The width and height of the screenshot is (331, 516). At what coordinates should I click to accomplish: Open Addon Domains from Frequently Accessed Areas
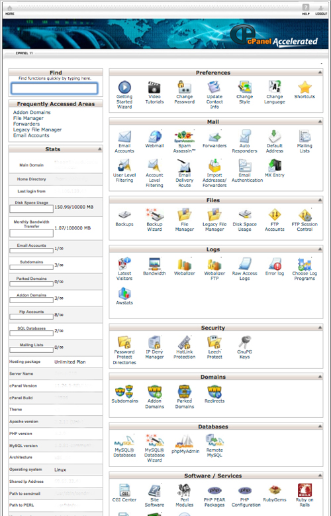pos(32,113)
